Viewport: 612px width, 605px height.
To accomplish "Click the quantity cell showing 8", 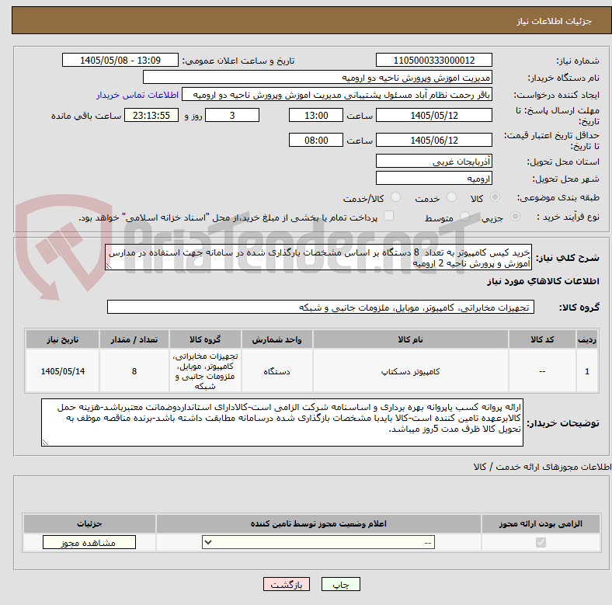I will coord(134,371).
